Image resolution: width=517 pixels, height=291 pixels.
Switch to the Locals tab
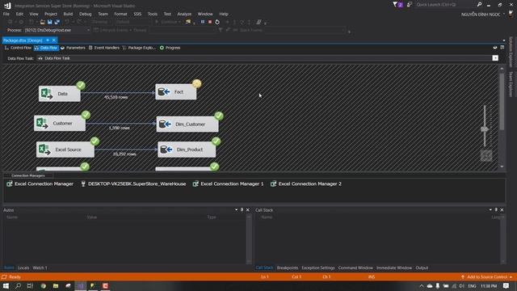point(23,268)
